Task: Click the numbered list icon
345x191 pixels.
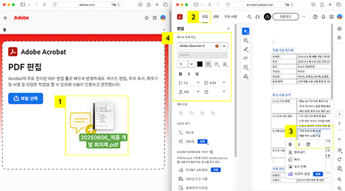Action: [217, 64]
